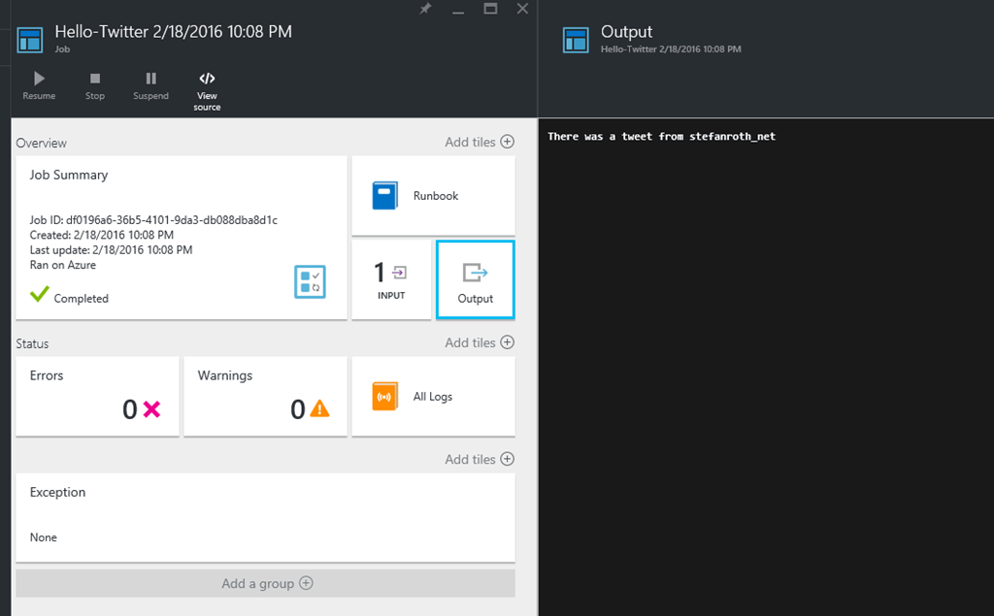Add tiles to the Status section
This screenshot has height=616, width=994.
pos(480,342)
